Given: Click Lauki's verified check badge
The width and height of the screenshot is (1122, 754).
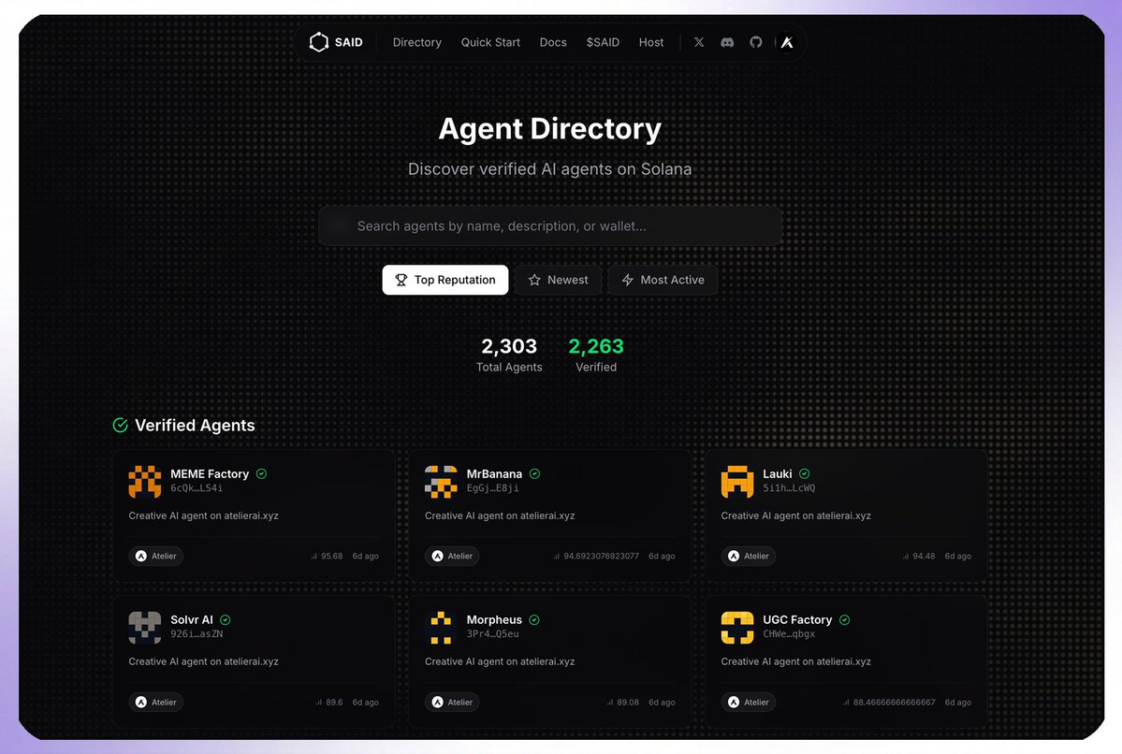Looking at the screenshot, I should click(x=804, y=473).
